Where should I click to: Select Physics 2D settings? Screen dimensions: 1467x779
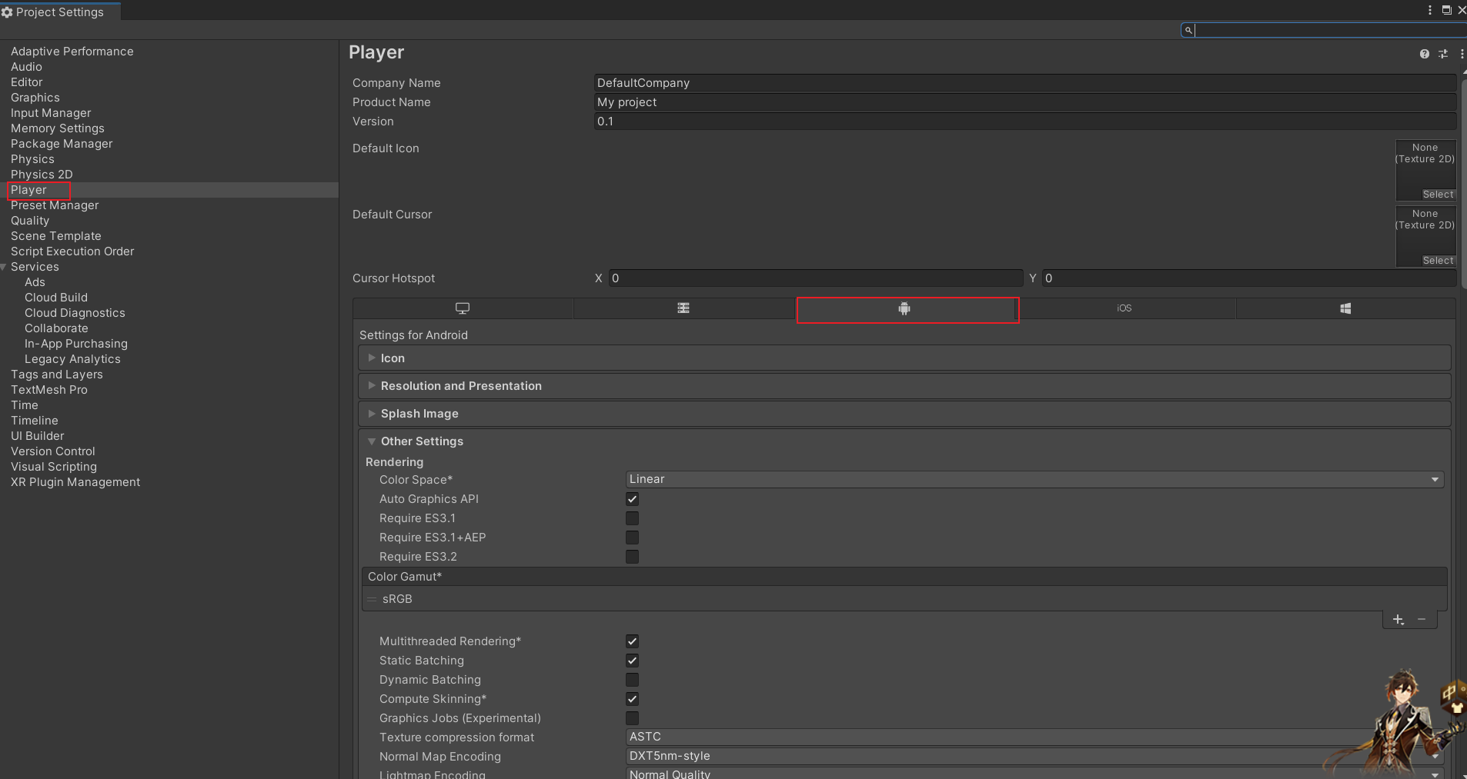42,175
